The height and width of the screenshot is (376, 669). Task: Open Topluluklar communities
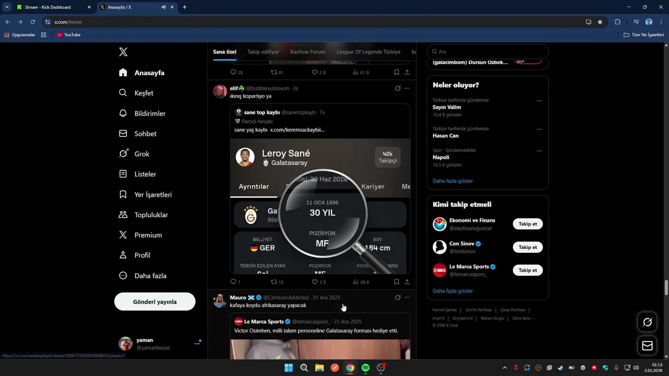pos(144,215)
